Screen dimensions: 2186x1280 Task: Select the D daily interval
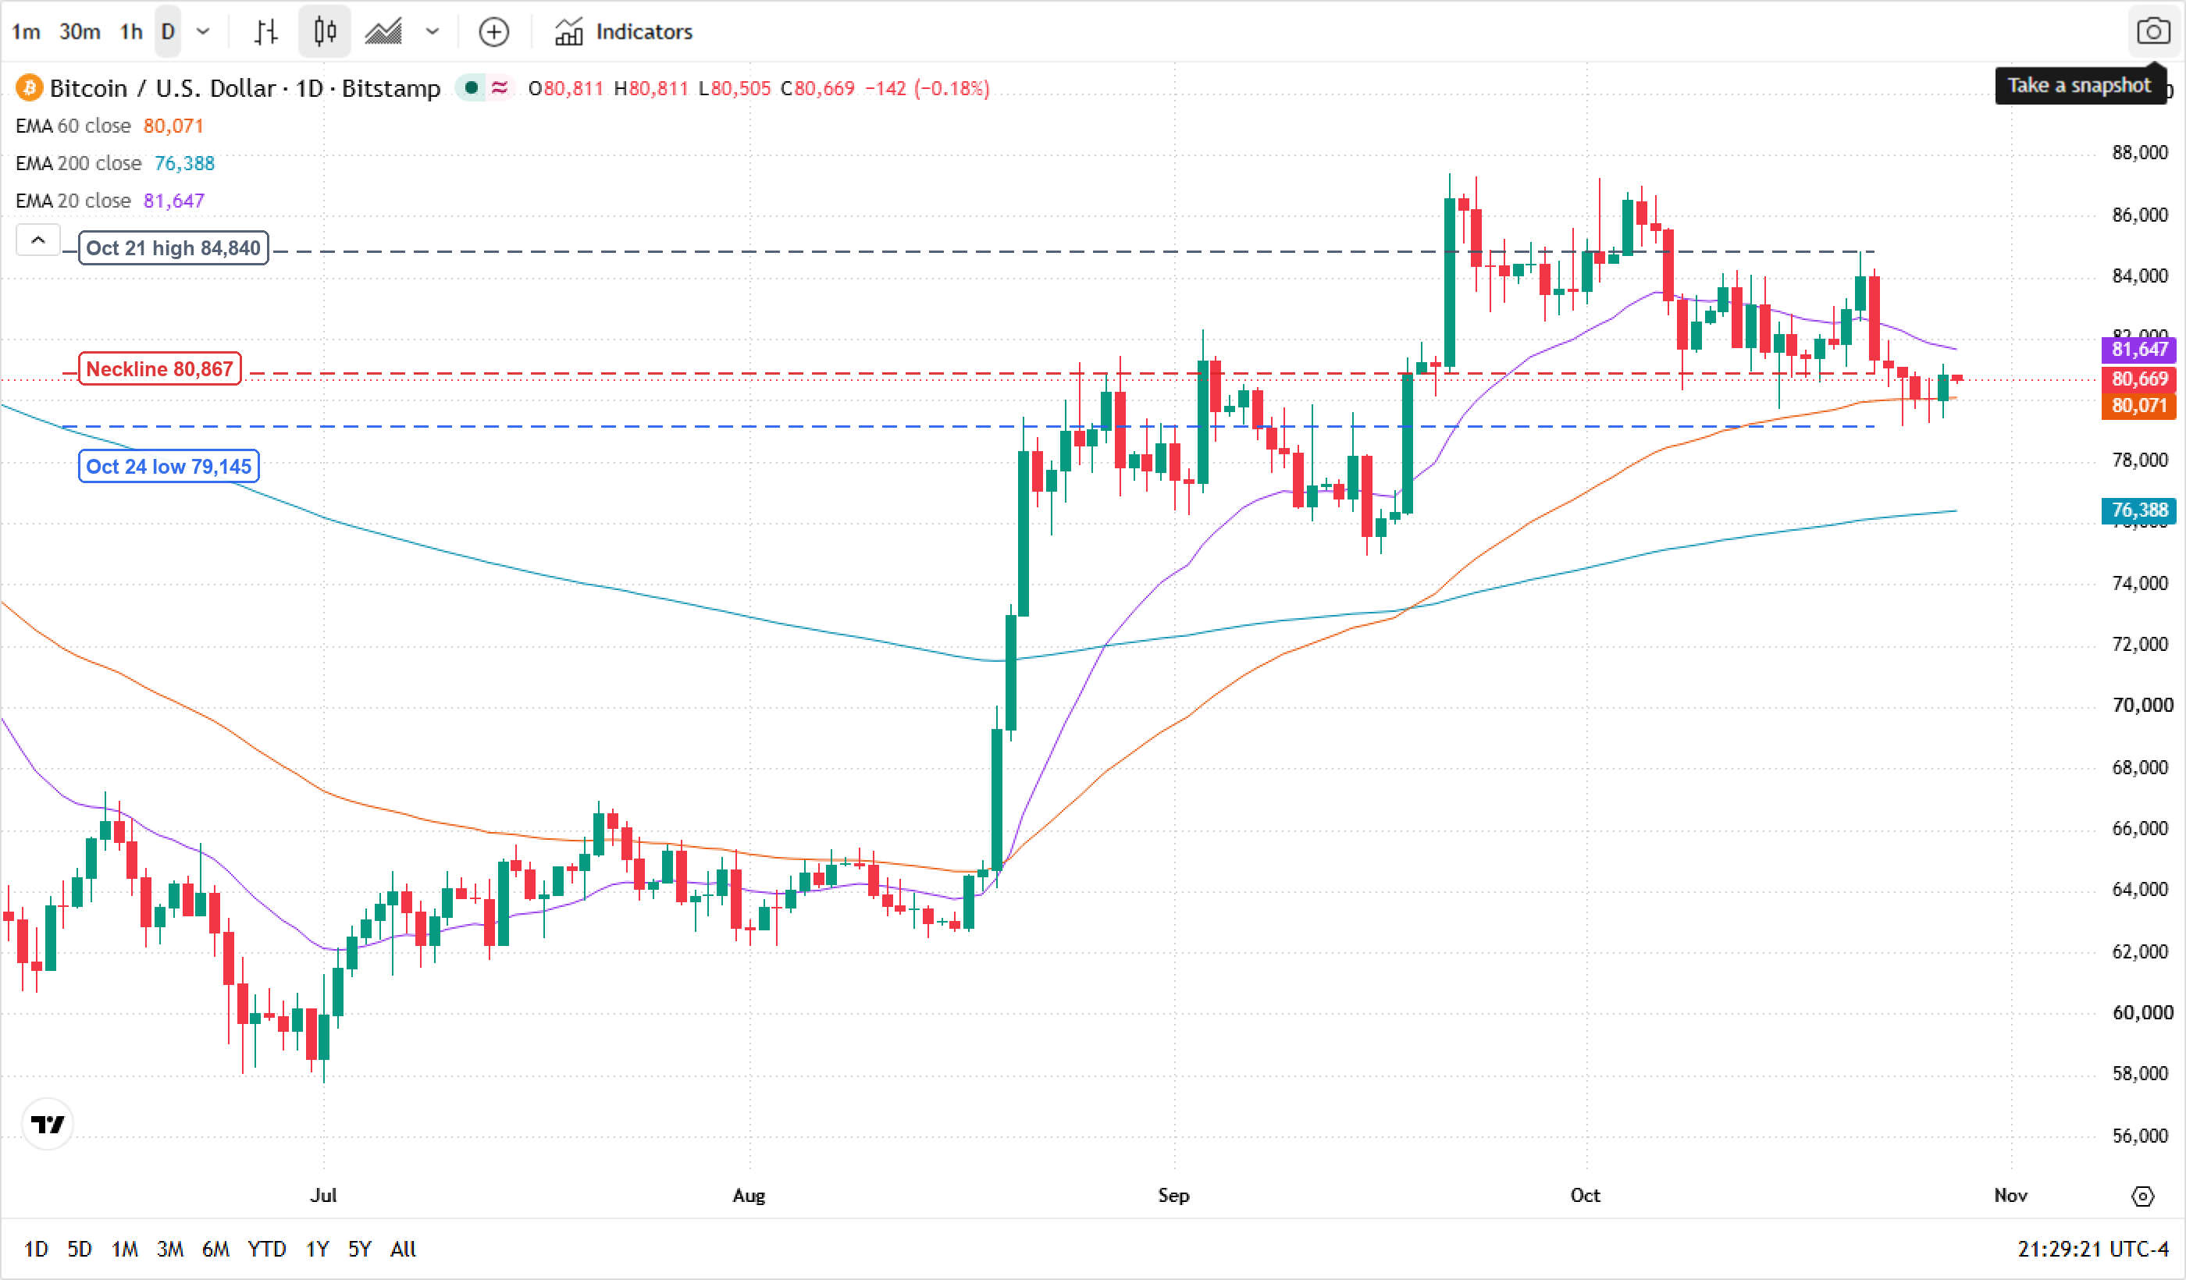coord(169,32)
